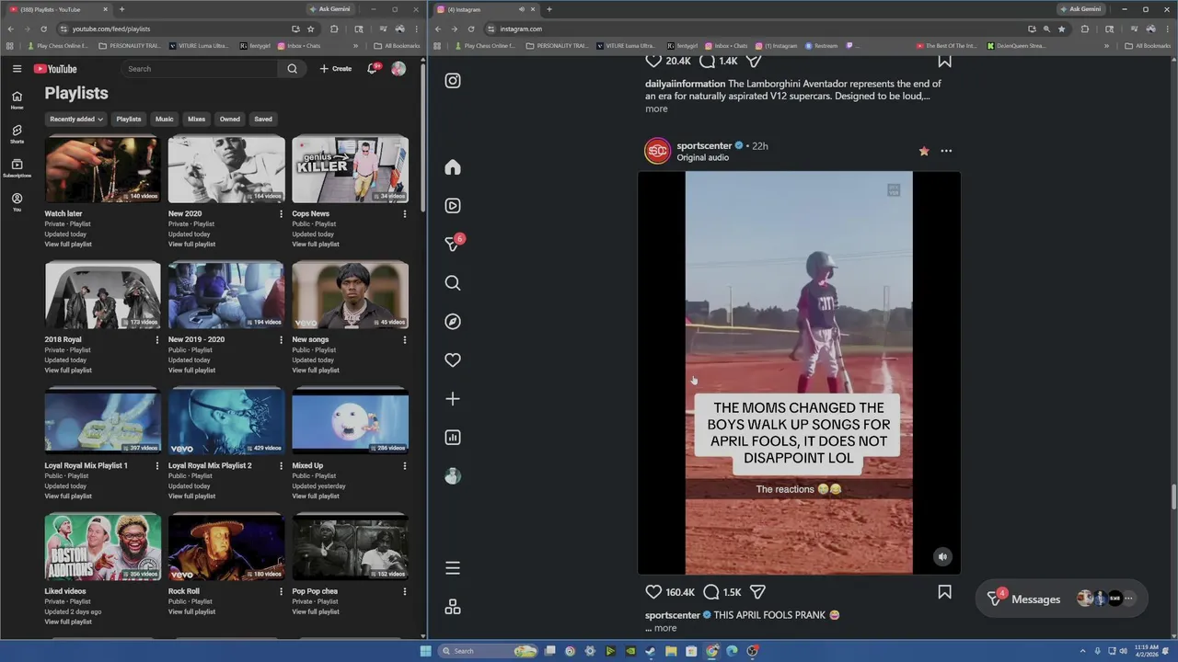
Task: Open options menu for New 2020 playlist
Action: pyautogui.click(x=281, y=214)
